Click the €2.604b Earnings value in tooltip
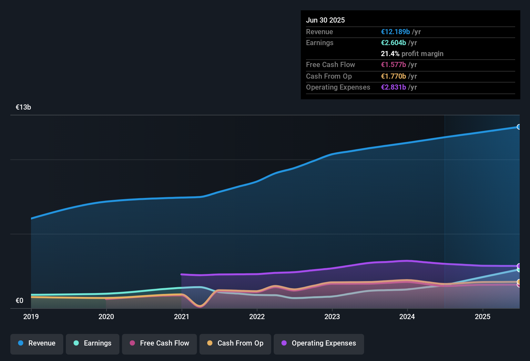 coord(393,43)
